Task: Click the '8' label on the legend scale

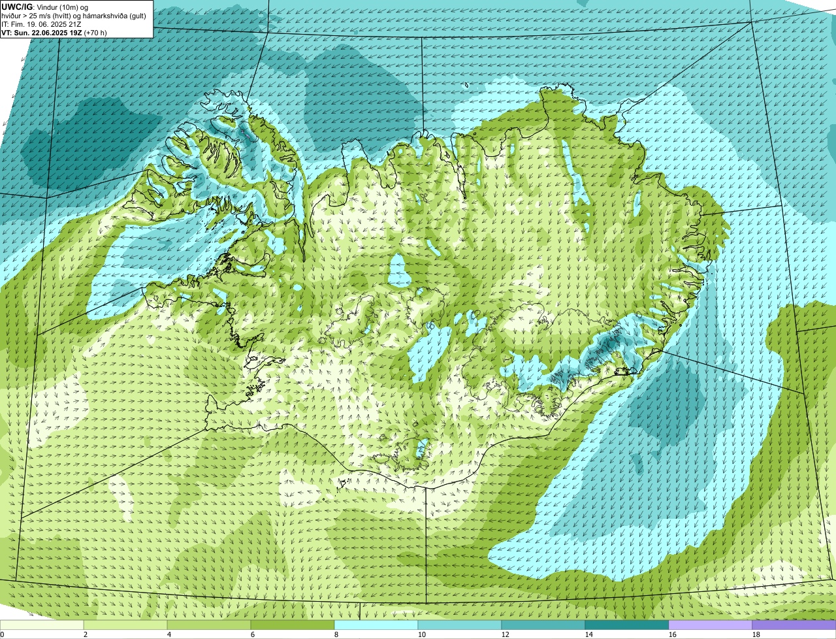Action: 336,634
